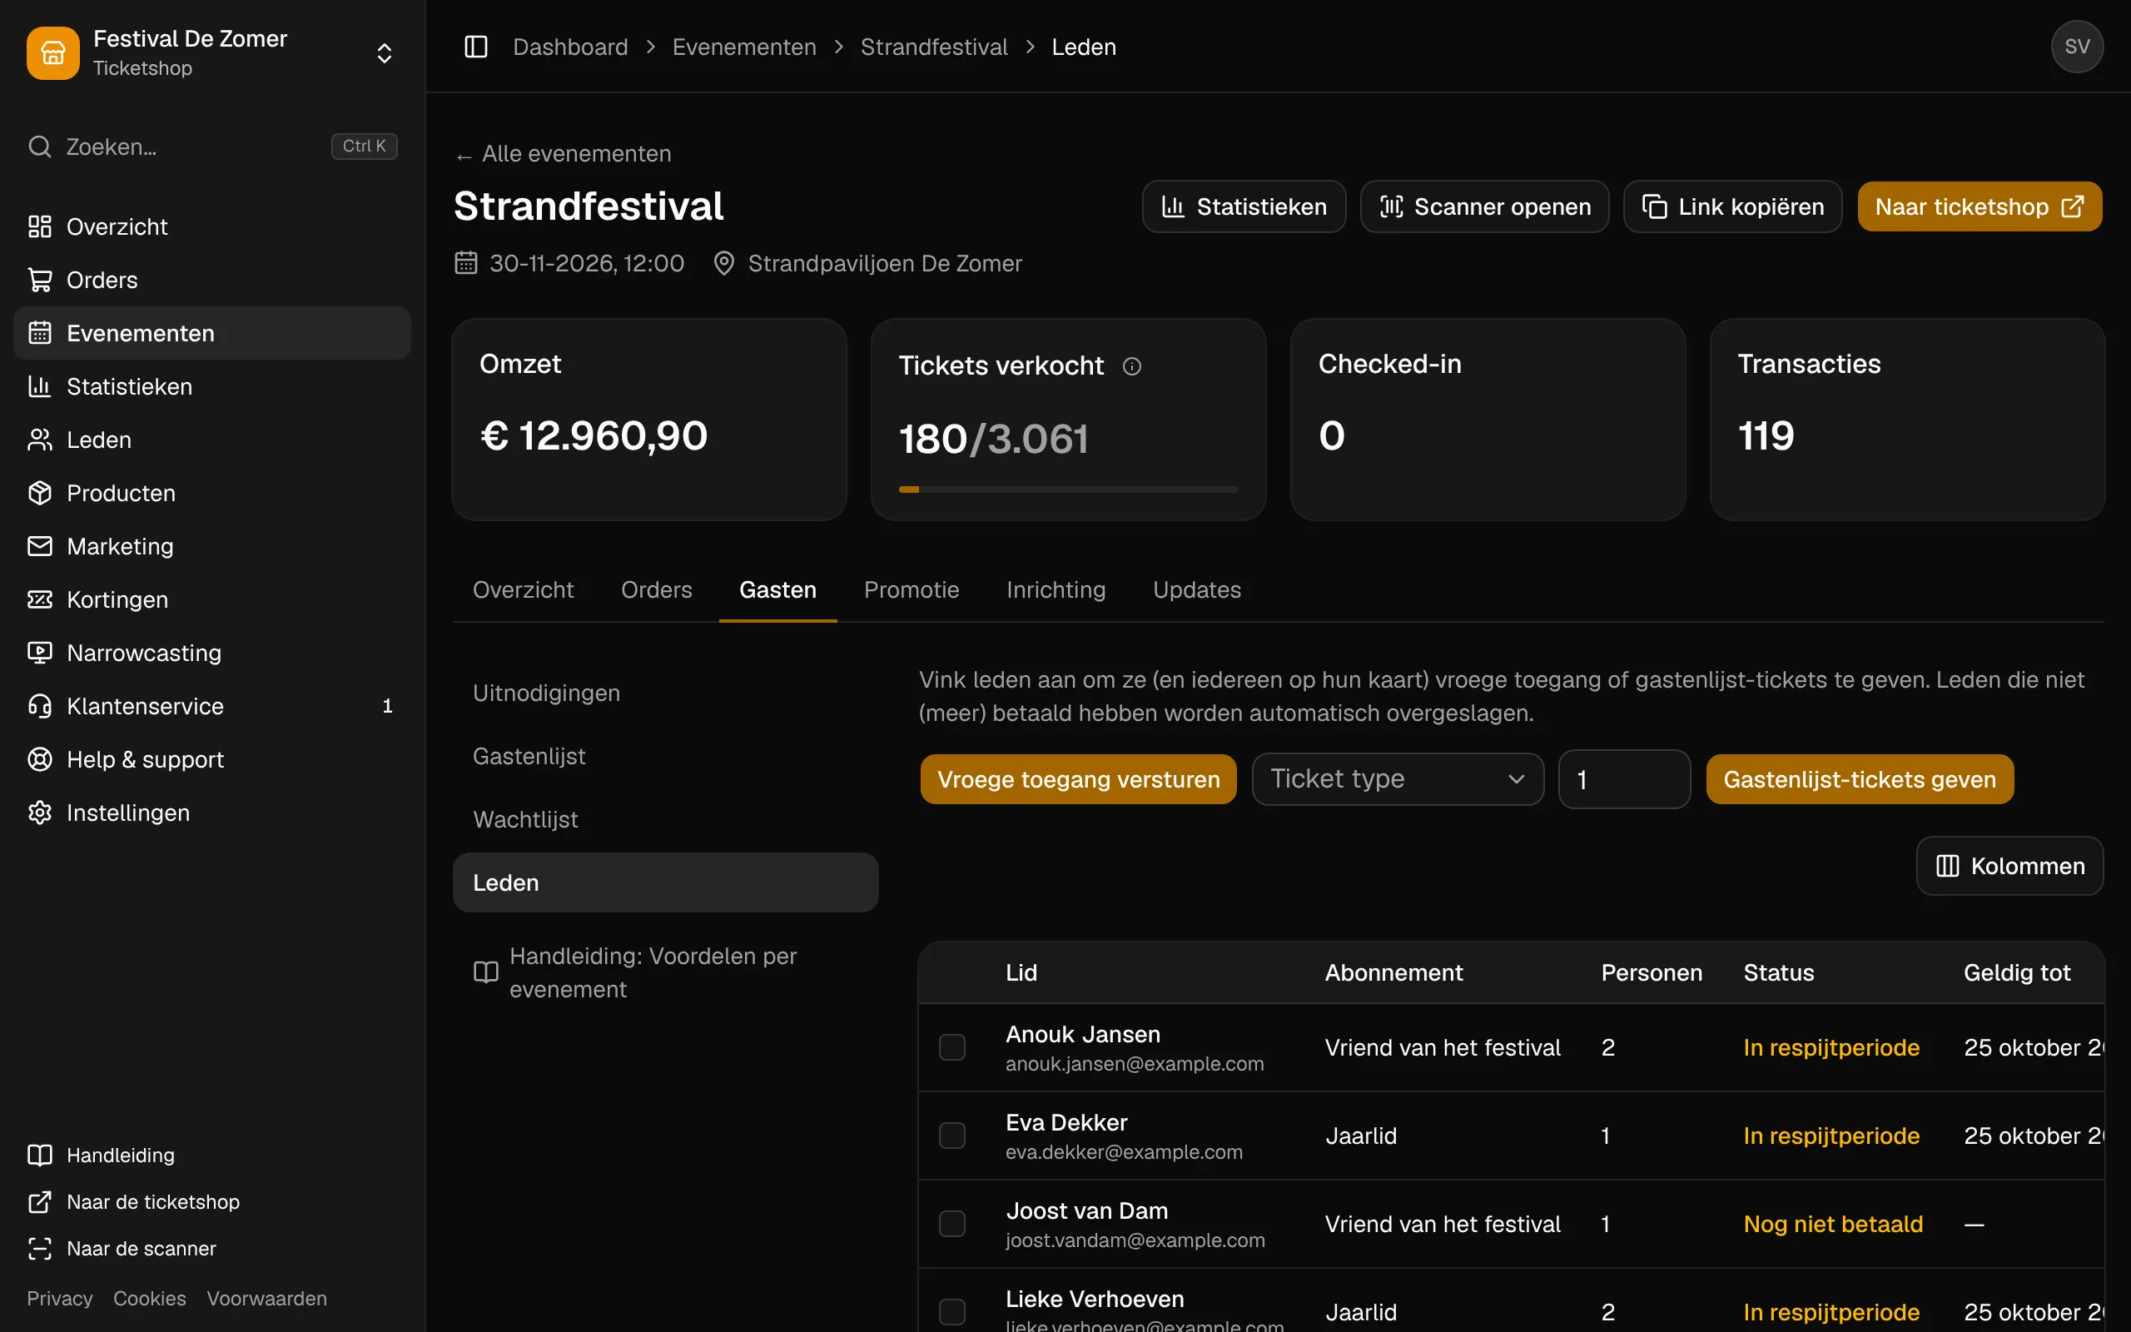Screen dimensions: 2131x1332
Task: Click the Tickets verkocht progress bar
Action: [1068, 489]
